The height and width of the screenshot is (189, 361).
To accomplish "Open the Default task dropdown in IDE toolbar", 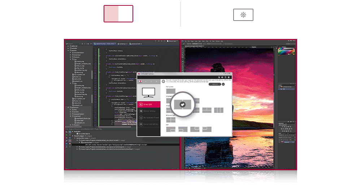I will pyautogui.click(x=173, y=41).
